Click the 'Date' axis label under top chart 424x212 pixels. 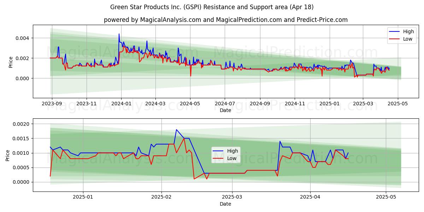tap(225, 110)
